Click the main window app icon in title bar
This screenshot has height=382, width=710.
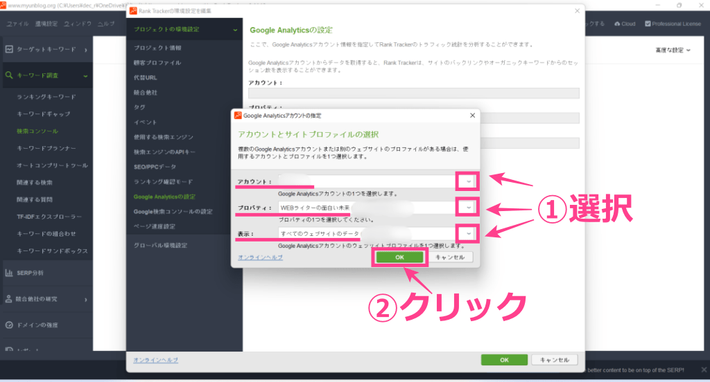[x=3, y=6]
